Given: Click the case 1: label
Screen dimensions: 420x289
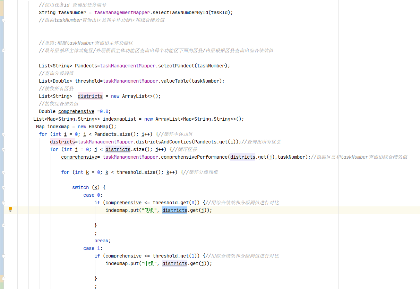Looking at the screenshot, I should 93,248.
